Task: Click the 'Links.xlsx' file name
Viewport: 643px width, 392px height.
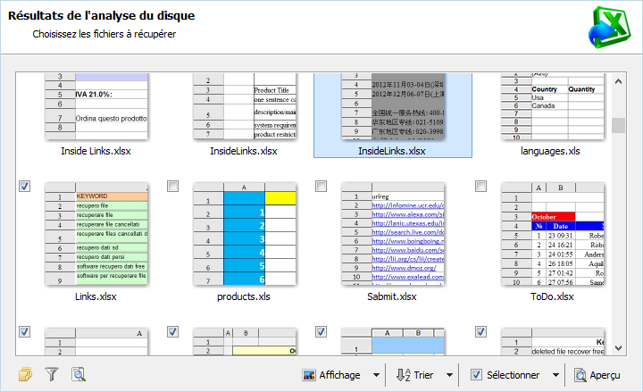Action: [x=96, y=296]
